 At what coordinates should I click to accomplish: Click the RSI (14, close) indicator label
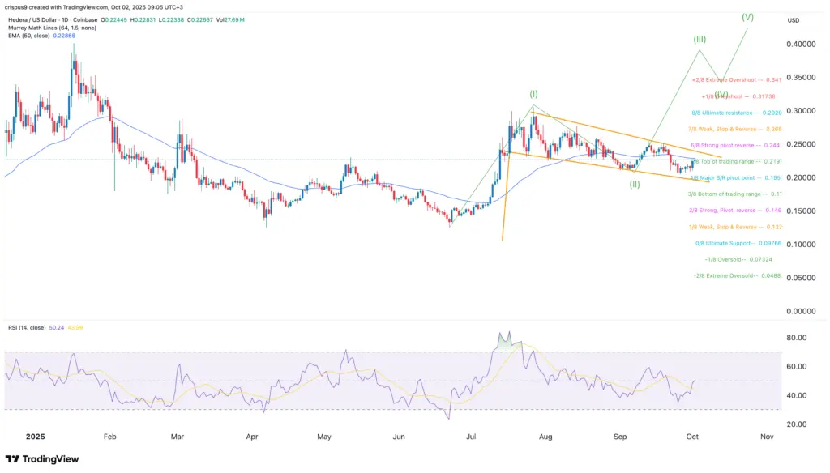30,330
